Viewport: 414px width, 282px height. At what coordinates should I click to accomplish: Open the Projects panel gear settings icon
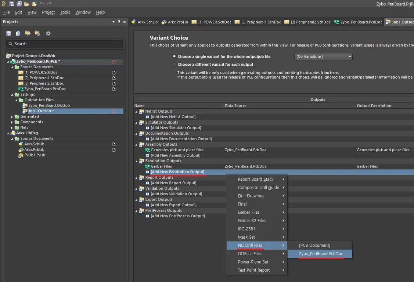(48, 33)
